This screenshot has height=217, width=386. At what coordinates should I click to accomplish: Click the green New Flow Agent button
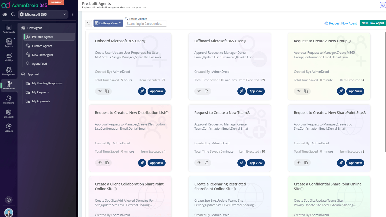(x=373, y=23)
